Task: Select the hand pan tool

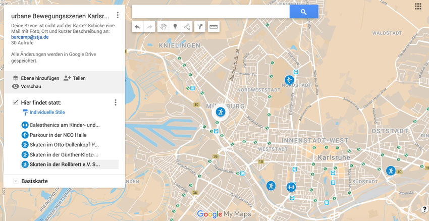Action: tap(163, 27)
